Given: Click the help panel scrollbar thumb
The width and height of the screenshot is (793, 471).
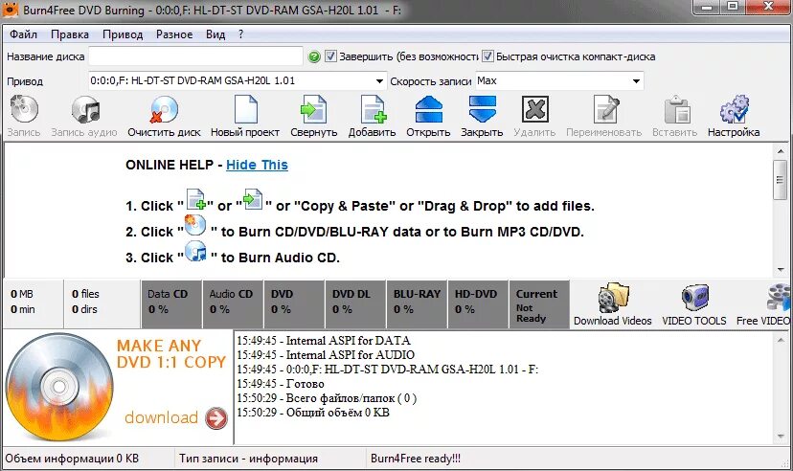Looking at the screenshot, I should (x=780, y=179).
